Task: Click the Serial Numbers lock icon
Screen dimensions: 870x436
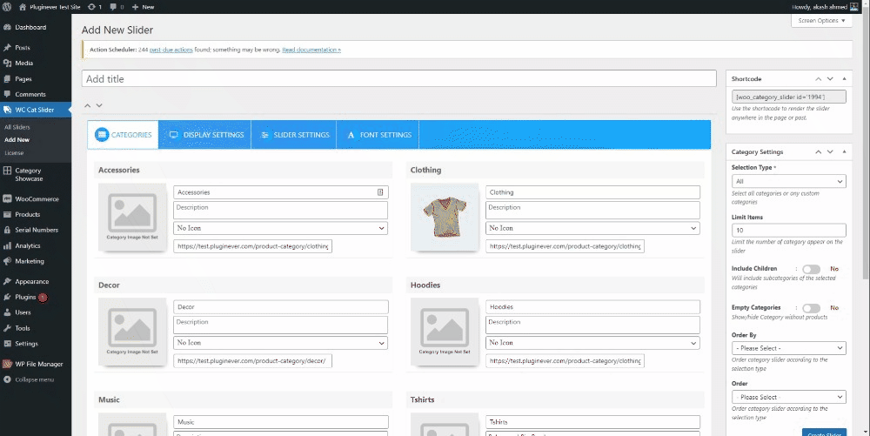Action: point(7,230)
